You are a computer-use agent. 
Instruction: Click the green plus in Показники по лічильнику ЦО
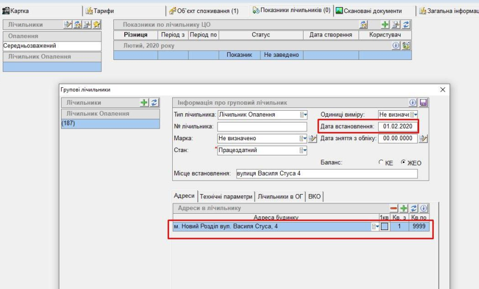(x=385, y=25)
